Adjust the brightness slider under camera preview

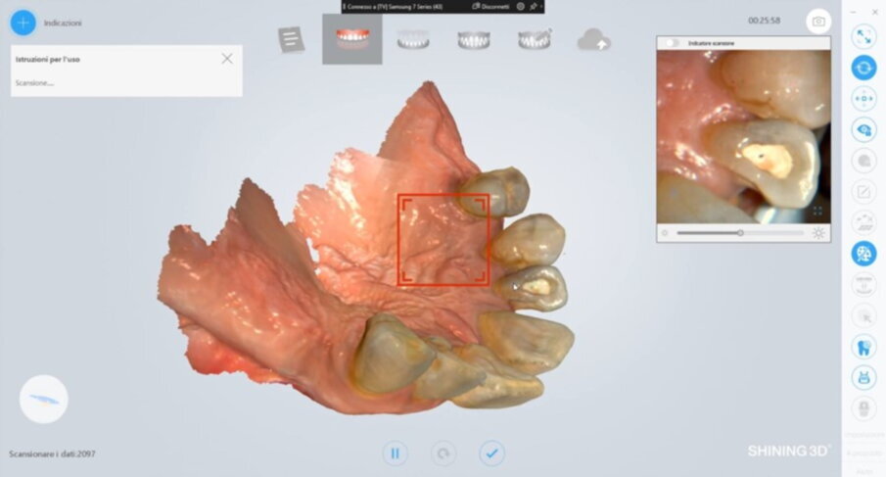pos(740,233)
